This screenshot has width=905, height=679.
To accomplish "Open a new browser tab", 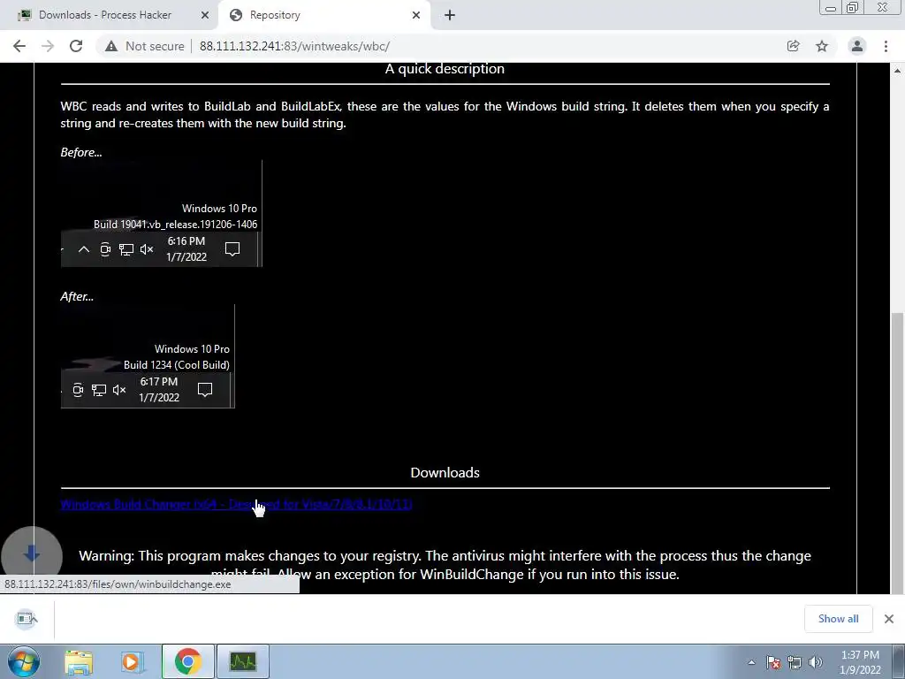I will click(450, 15).
